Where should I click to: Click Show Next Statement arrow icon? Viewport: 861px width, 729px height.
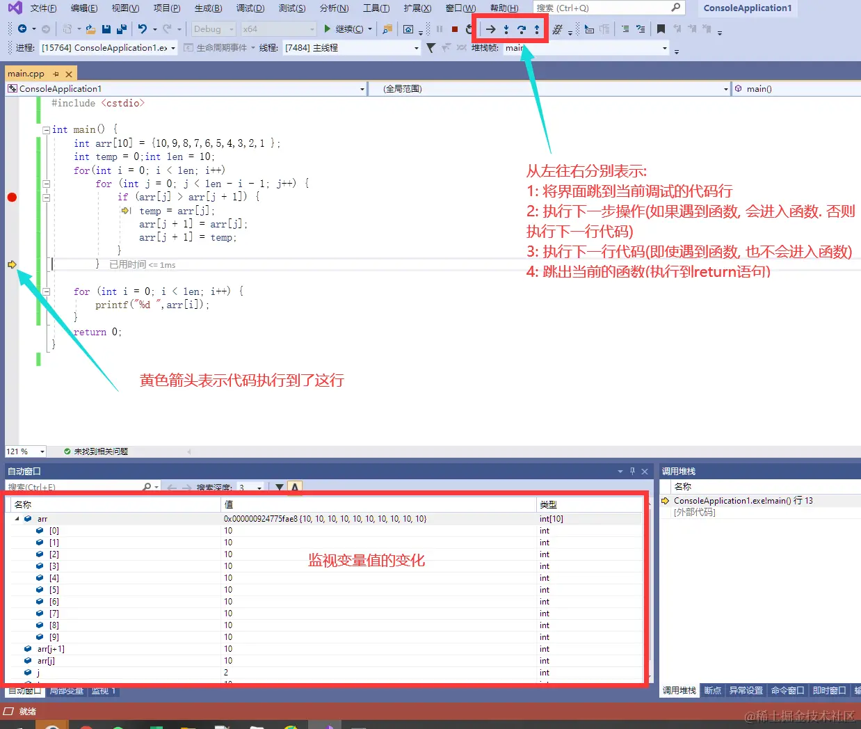(490, 29)
